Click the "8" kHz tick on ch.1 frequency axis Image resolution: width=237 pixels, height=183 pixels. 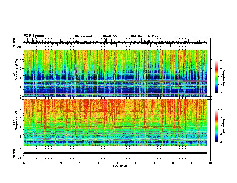21,59
